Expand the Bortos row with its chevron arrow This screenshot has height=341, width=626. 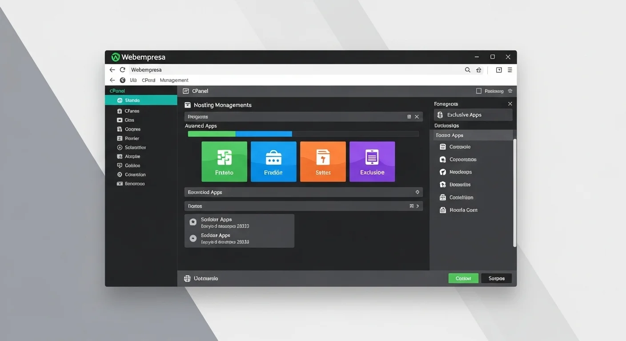click(x=417, y=206)
